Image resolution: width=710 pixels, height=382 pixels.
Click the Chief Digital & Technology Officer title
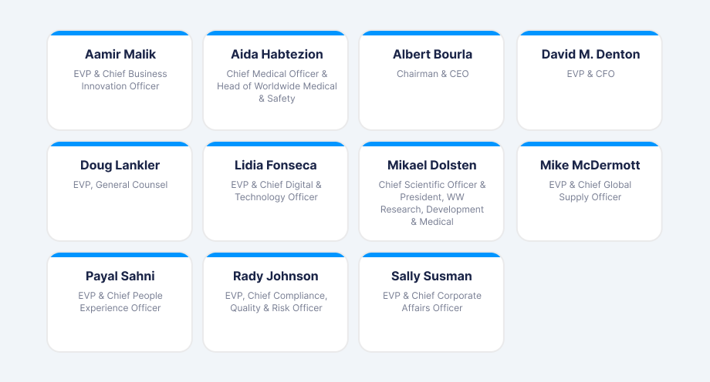(276, 191)
